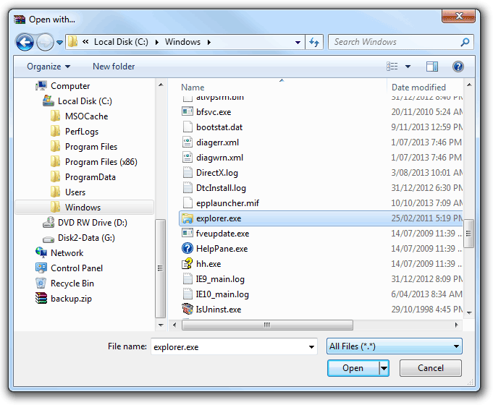The image size is (493, 405).
Task: Open the recent locations dropdown arrow
Action: pyautogui.click(x=60, y=43)
